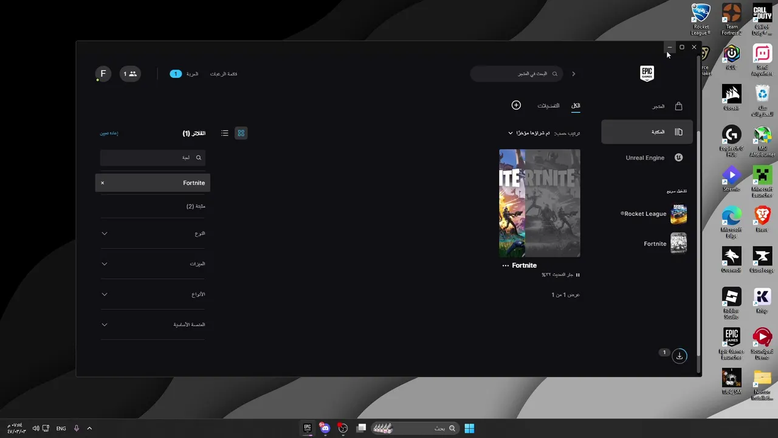Image resolution: width=778 pixels, height=438 pixels.
Task: Open CurseForge desktop shortcut
Action: (762, 260)
